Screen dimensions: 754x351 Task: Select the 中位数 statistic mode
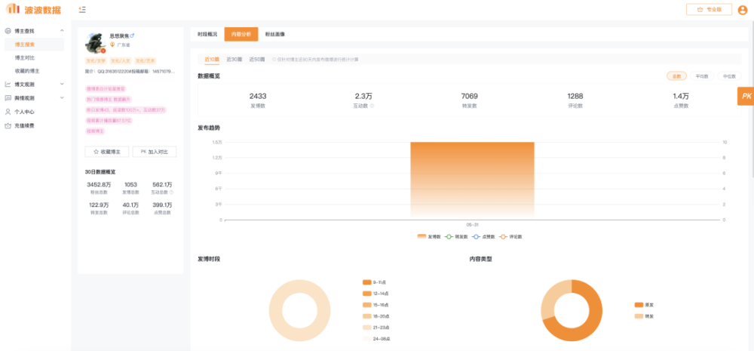729,76
